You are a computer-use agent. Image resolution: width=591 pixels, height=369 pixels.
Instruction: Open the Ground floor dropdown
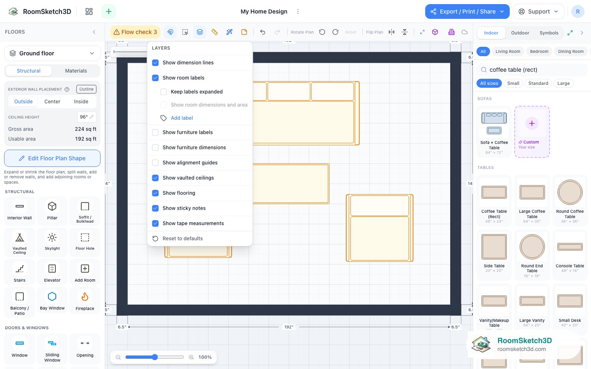[52, 53]
